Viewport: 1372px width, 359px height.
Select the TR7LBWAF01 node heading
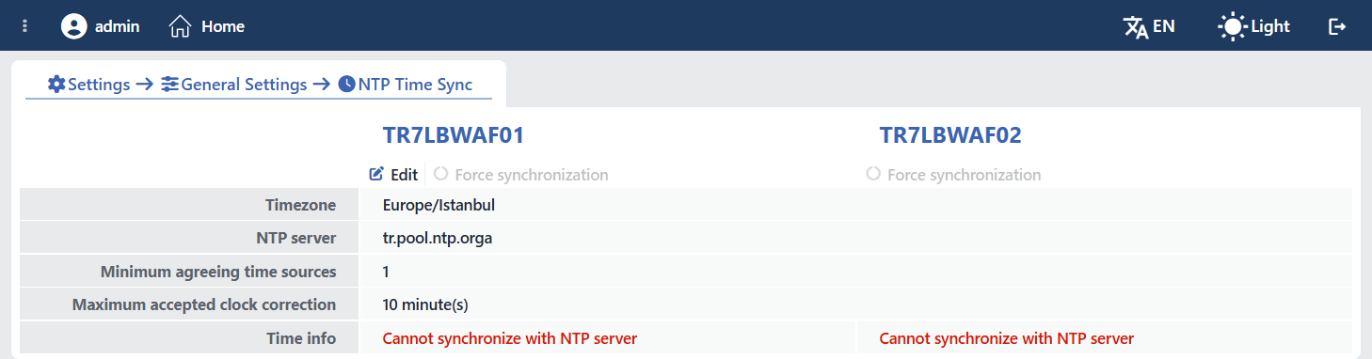(454, 135)
